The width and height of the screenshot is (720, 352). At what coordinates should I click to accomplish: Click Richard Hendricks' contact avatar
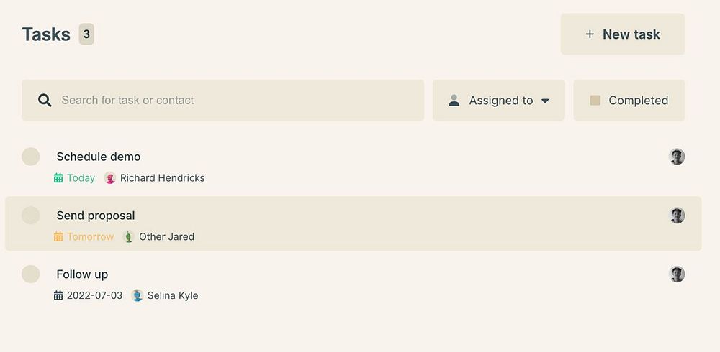[110, 178]
